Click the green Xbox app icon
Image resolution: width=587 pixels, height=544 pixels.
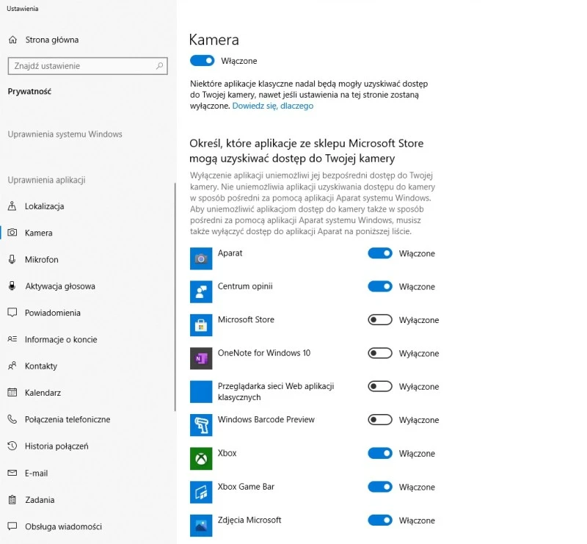click(x=201, y=458)
